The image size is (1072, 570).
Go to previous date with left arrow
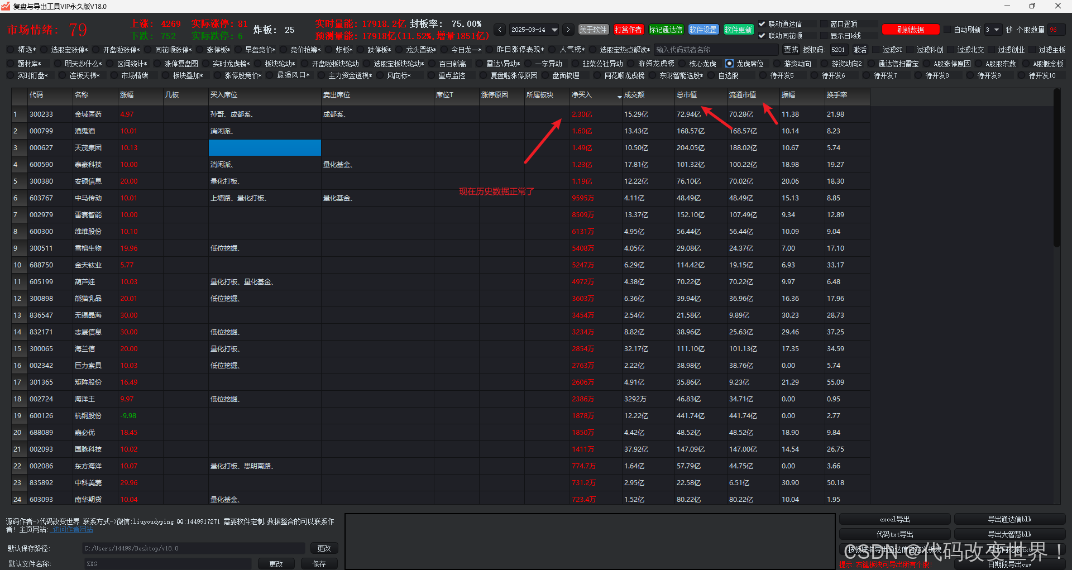(x=500, y=30)
